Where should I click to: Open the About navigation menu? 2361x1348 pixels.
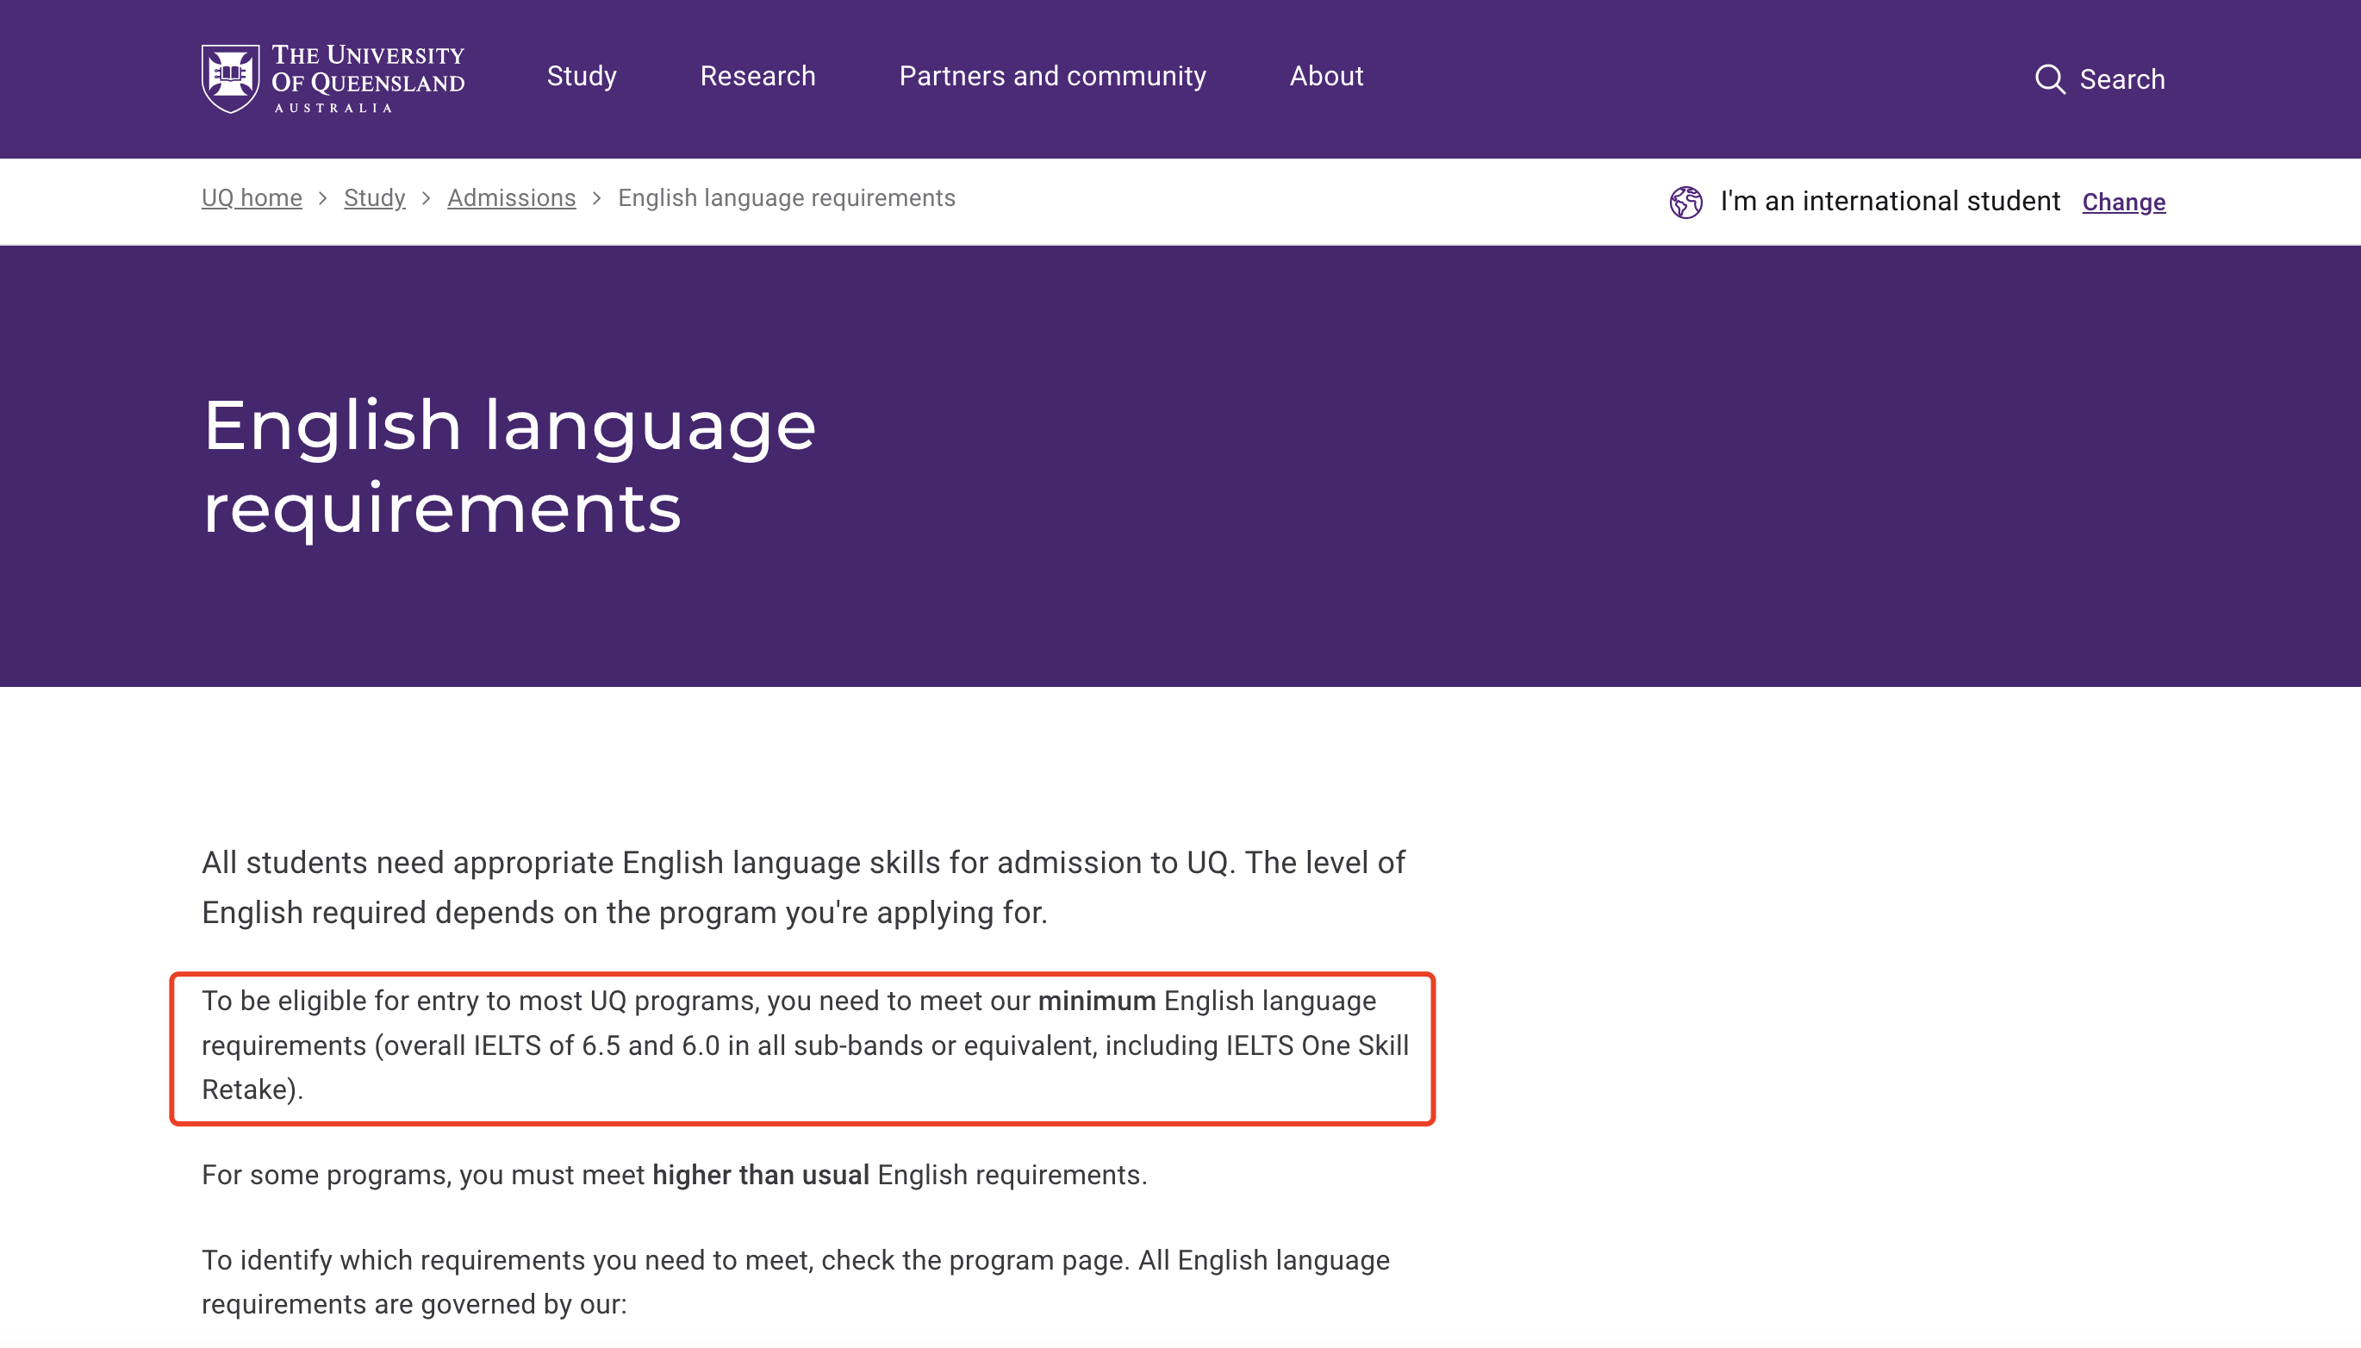coord(1325,76)
